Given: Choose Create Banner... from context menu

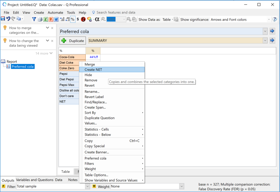Looking at the screenshot, I should click(x=112, y=152).
